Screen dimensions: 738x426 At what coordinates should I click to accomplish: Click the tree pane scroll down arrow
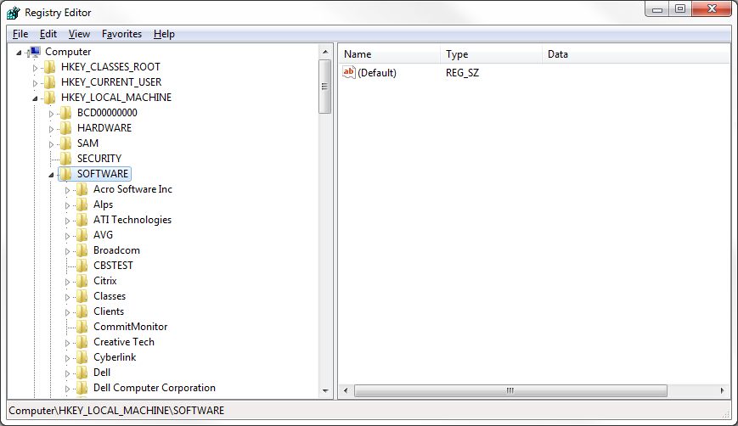325,391
